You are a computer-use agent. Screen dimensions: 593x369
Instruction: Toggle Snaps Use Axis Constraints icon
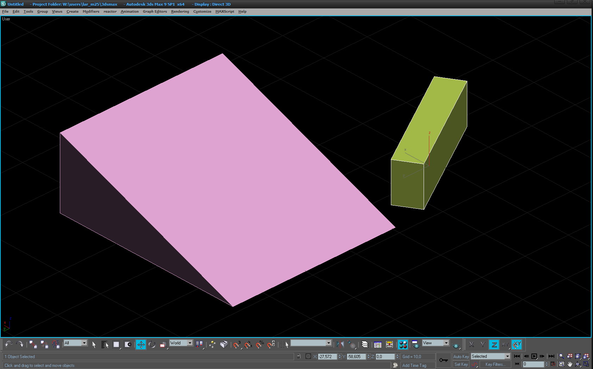point(517,345)
